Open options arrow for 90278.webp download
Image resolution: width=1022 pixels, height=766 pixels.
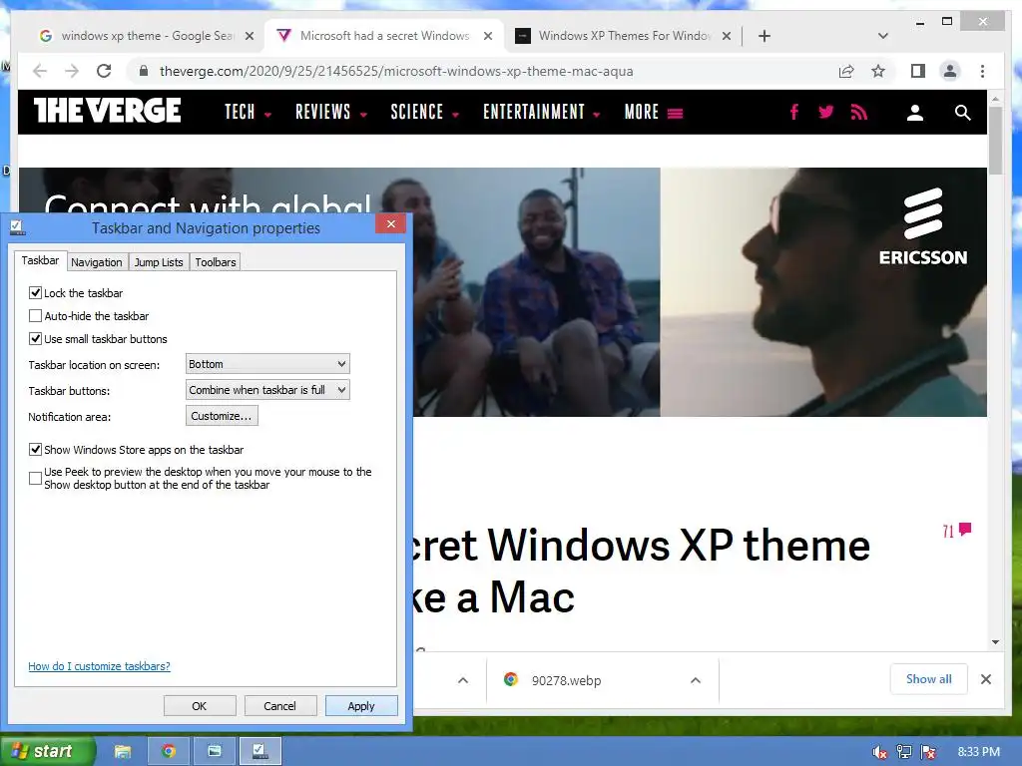click(696, 680)
